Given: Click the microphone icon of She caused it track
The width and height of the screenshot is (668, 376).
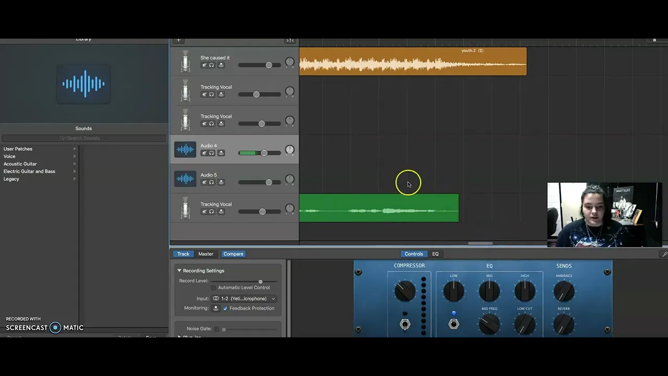Looking at the screenshot, I should tap(185, 62).
